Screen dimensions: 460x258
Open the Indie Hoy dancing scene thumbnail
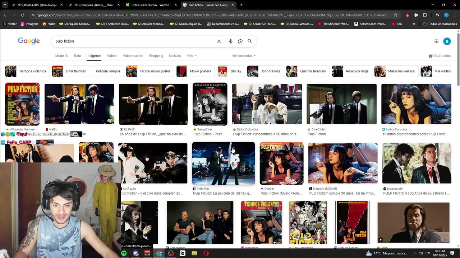click(224, 163)
